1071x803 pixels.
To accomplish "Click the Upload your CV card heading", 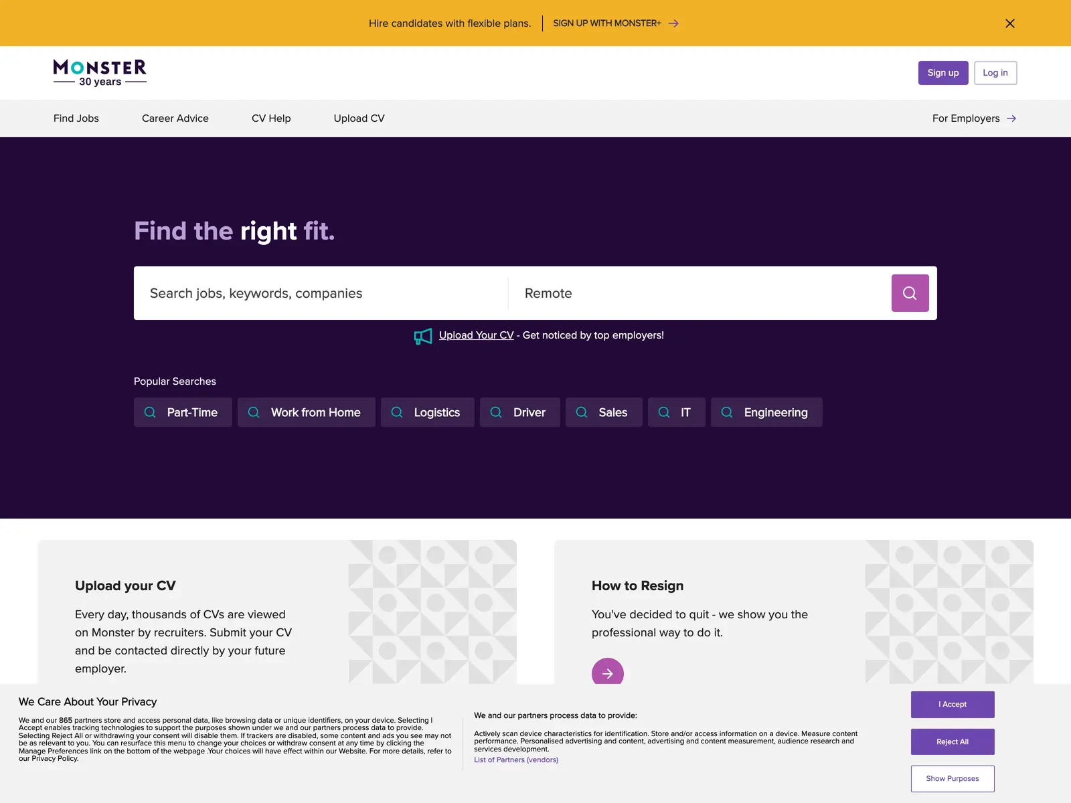I will coord(125,586).
